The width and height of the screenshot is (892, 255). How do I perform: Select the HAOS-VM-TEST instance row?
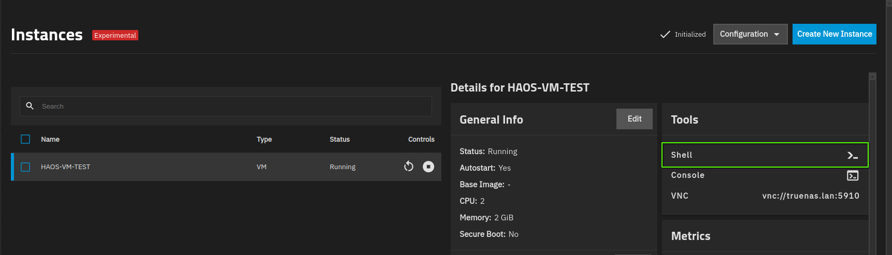pos(227,167)
